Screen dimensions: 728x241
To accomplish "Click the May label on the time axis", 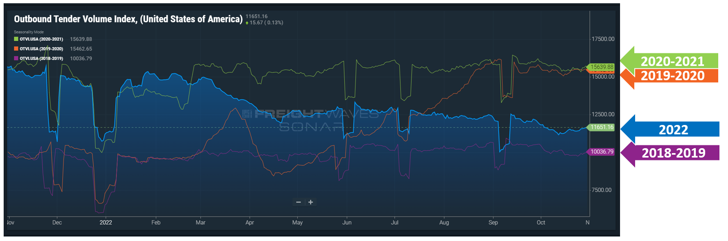I will [298, 223].
